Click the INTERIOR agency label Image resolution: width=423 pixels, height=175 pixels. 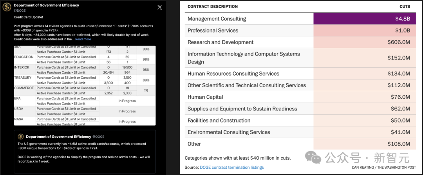[22, 67]
